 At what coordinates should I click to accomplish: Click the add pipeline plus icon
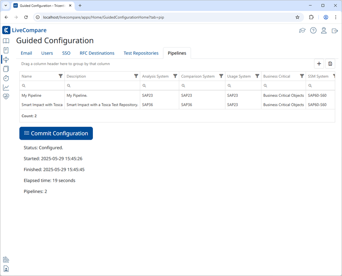[319, 64]
